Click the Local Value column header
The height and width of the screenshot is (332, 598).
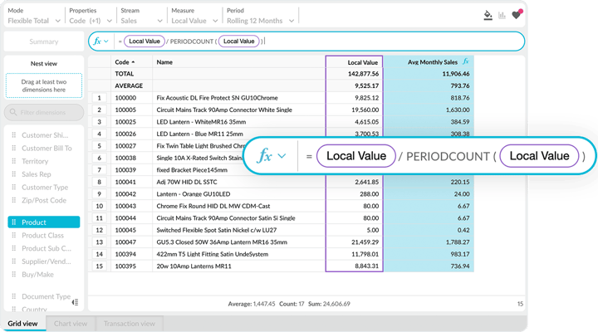tap(354, 62)
